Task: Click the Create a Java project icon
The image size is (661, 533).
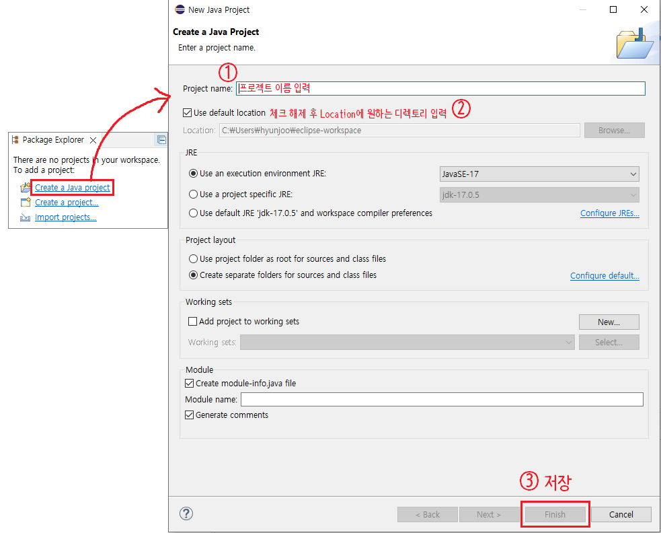Action: 26,187
